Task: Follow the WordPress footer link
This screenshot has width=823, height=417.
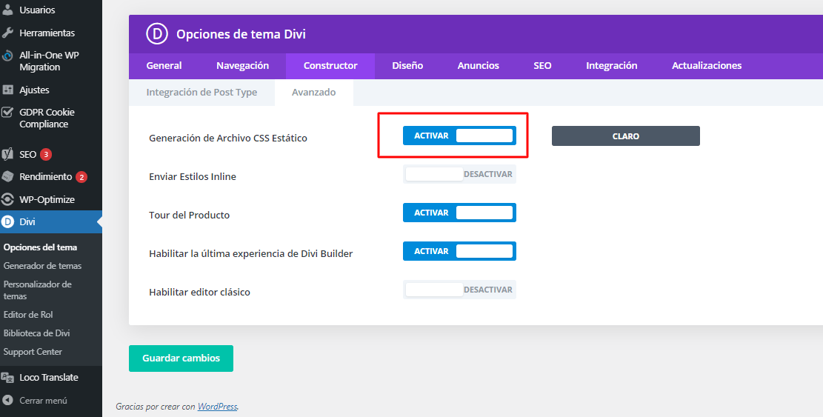Action: click(x=217, y=407)
